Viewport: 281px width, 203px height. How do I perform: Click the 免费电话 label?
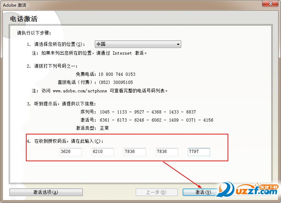pos(86,74)
